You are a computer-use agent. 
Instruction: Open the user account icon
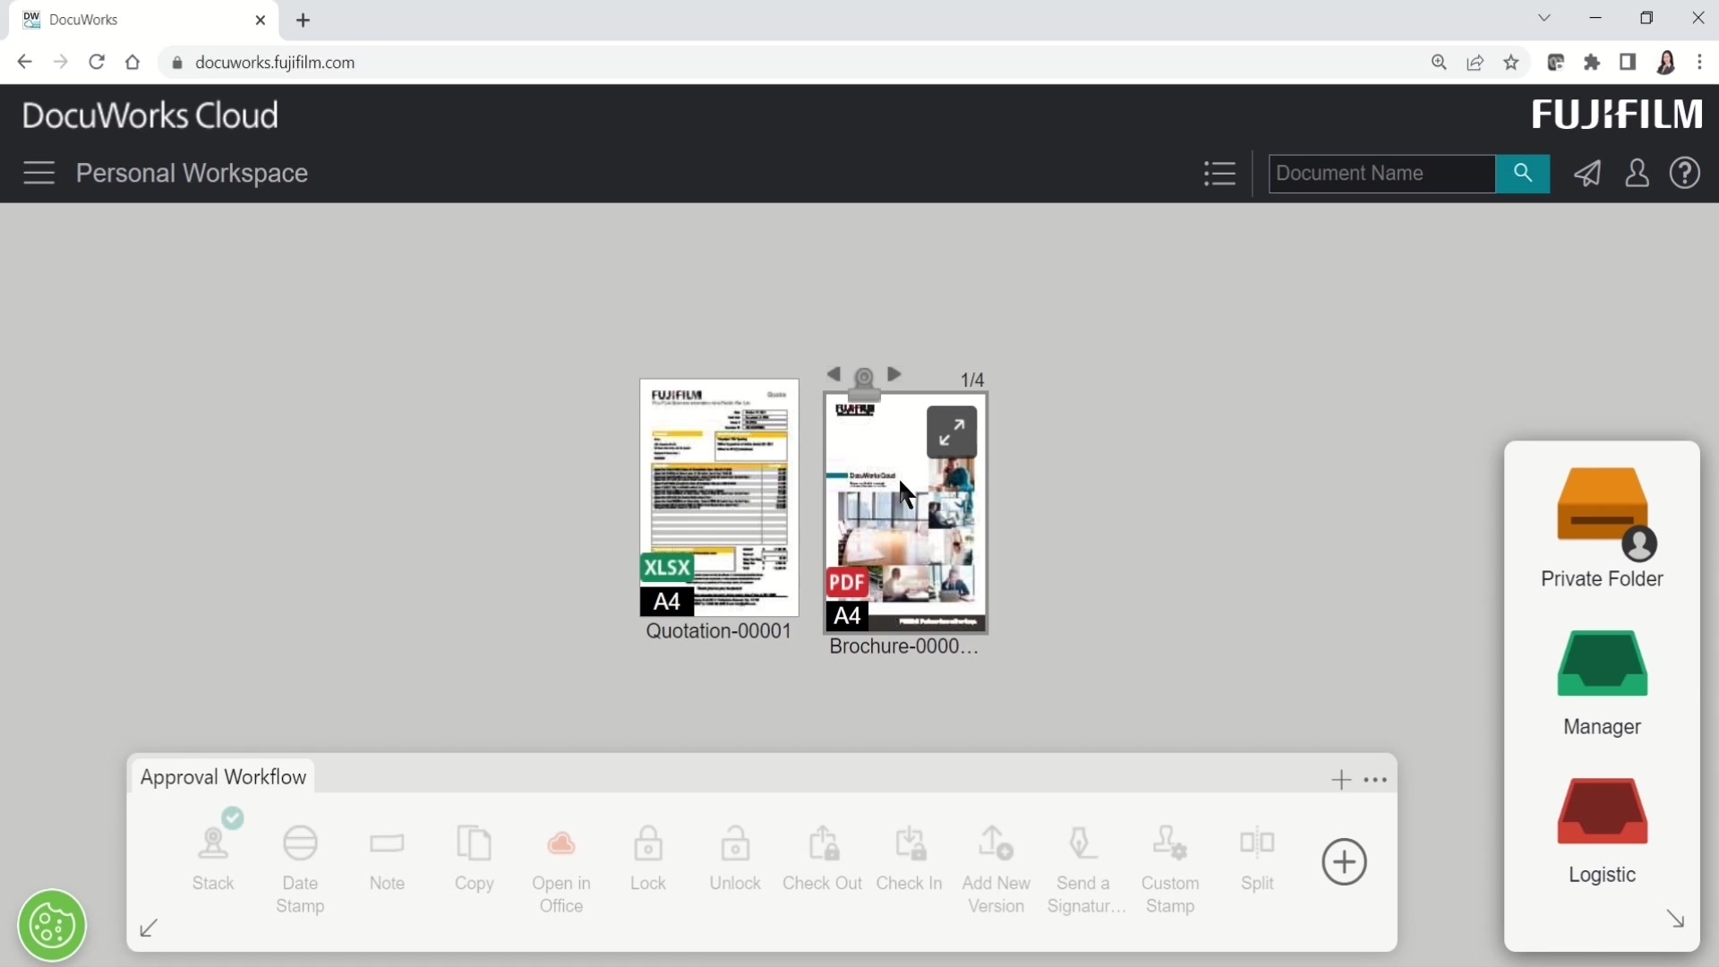tap(1637, 173)
